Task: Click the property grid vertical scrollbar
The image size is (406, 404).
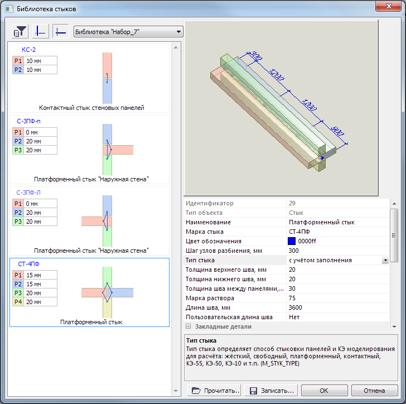Action: tap(394, 262)
